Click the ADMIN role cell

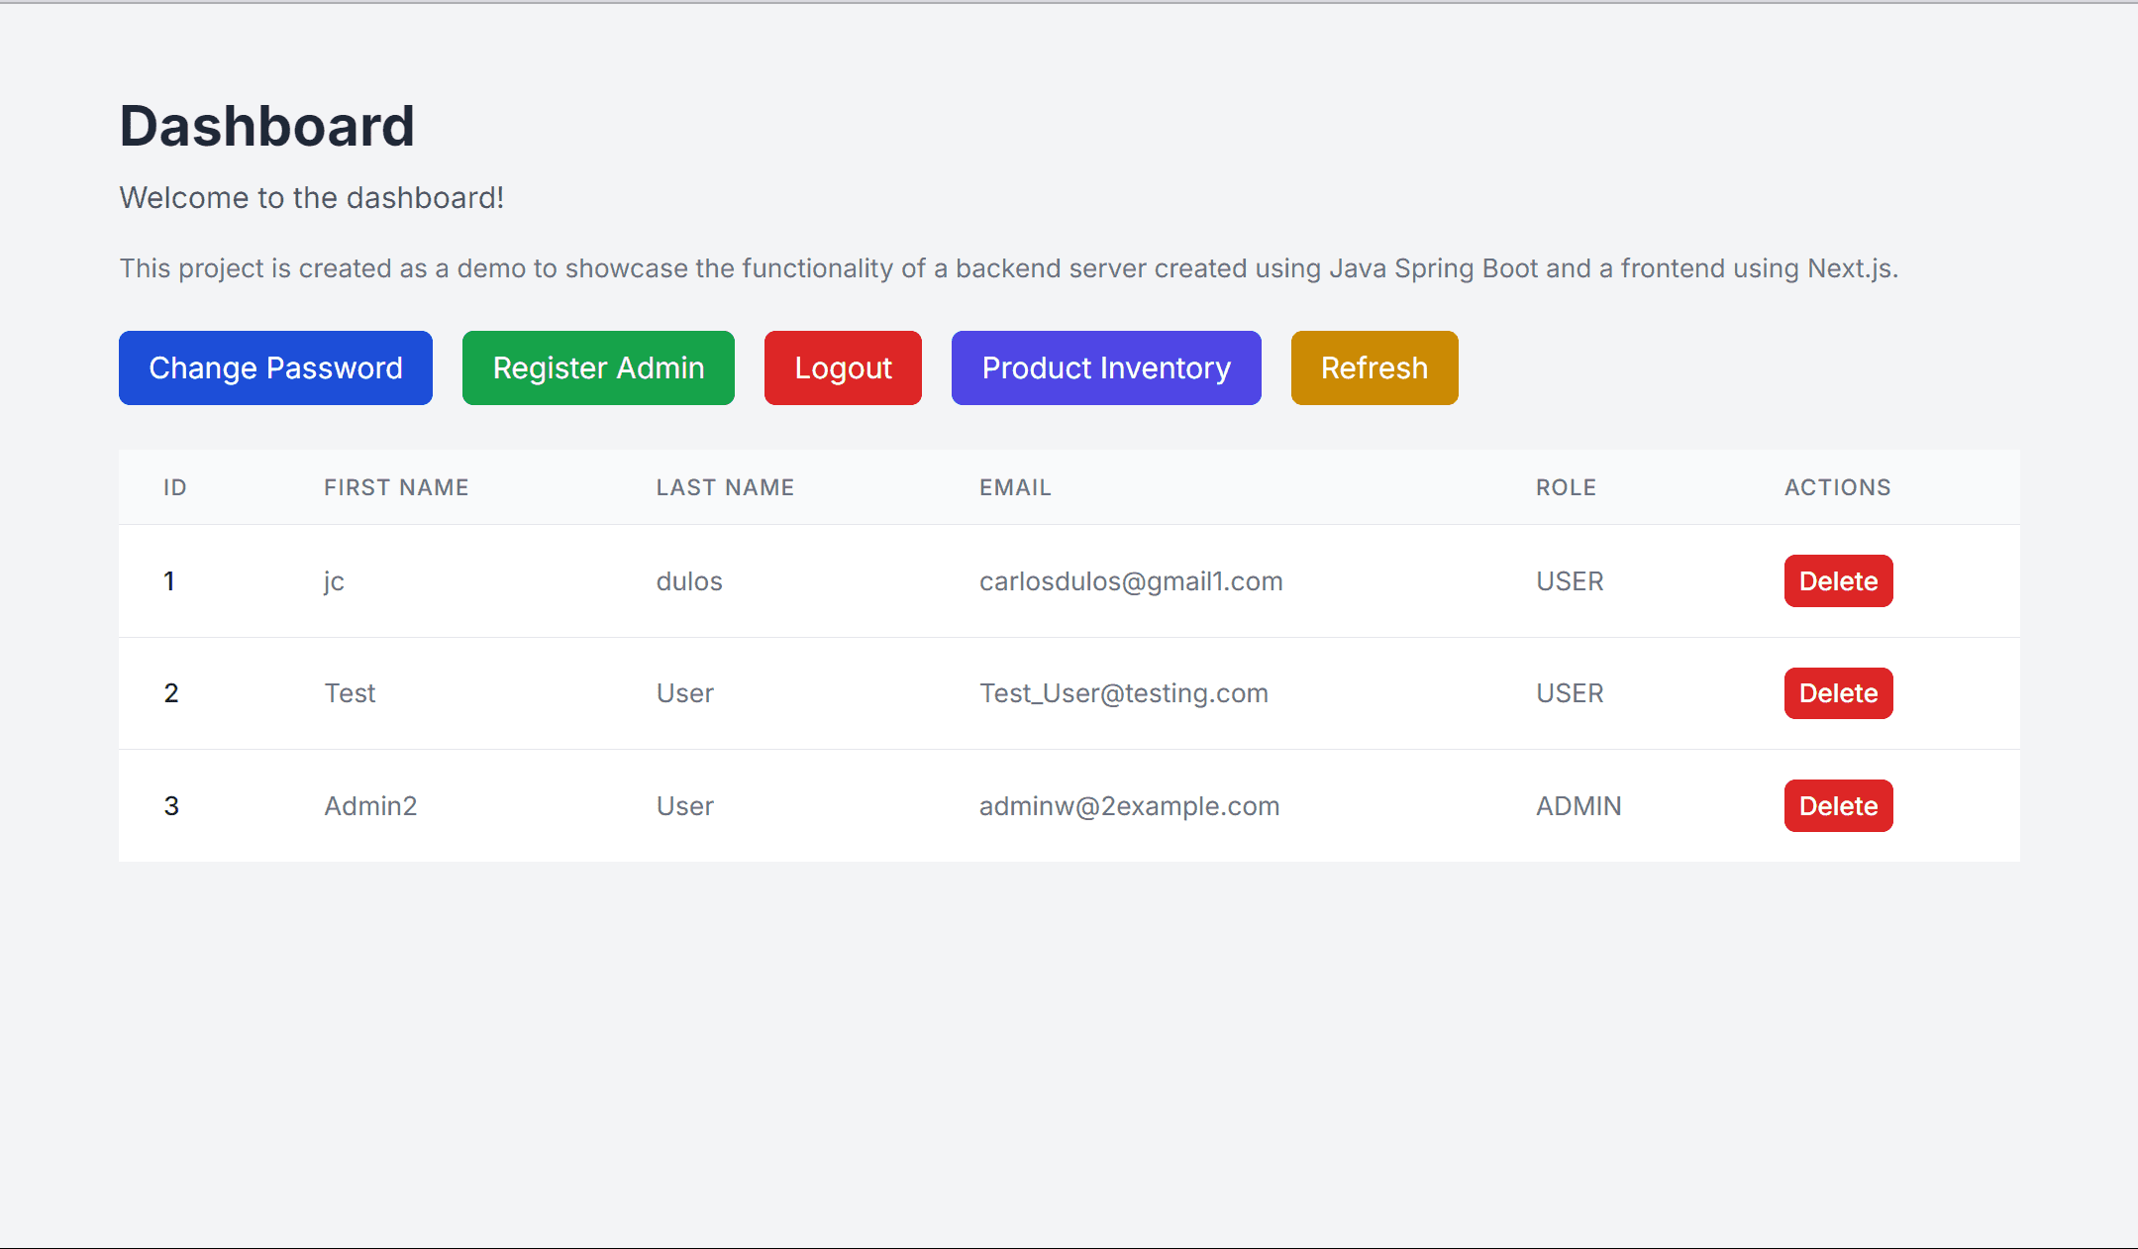click(1578, 806)
